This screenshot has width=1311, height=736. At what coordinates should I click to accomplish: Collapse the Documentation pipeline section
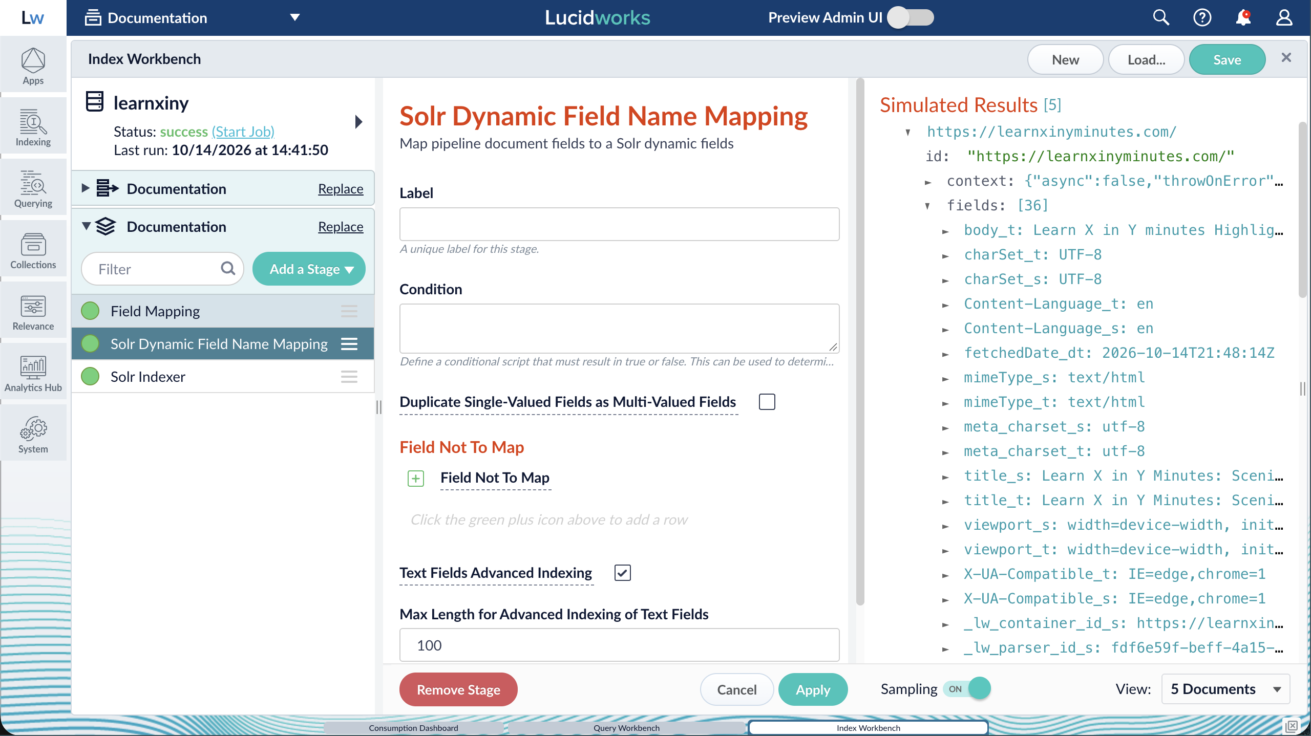pyautogui.click(x=86, y=226)
